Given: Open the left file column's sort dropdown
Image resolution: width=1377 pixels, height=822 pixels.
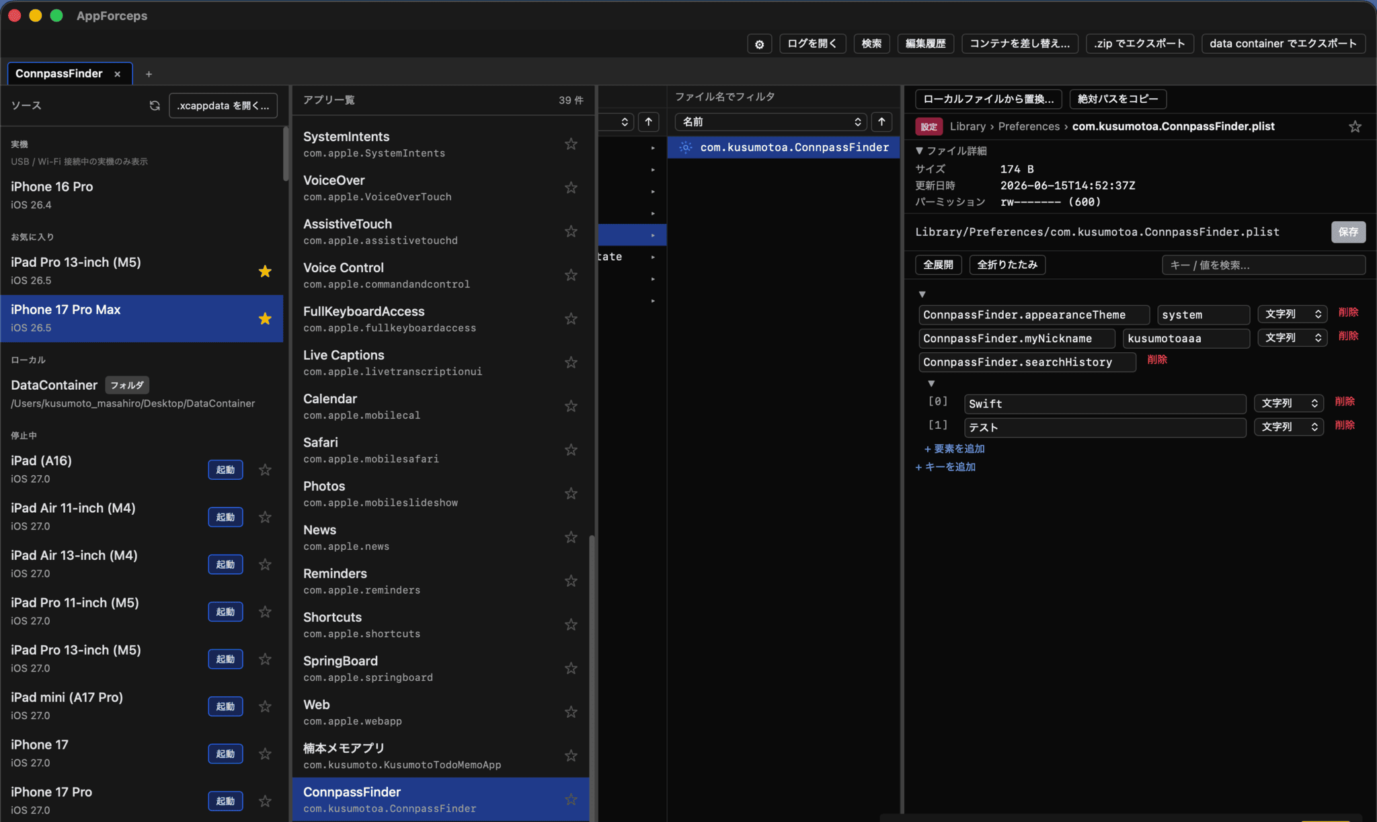Looking at the screenshot, I should (x=616, y=122).
